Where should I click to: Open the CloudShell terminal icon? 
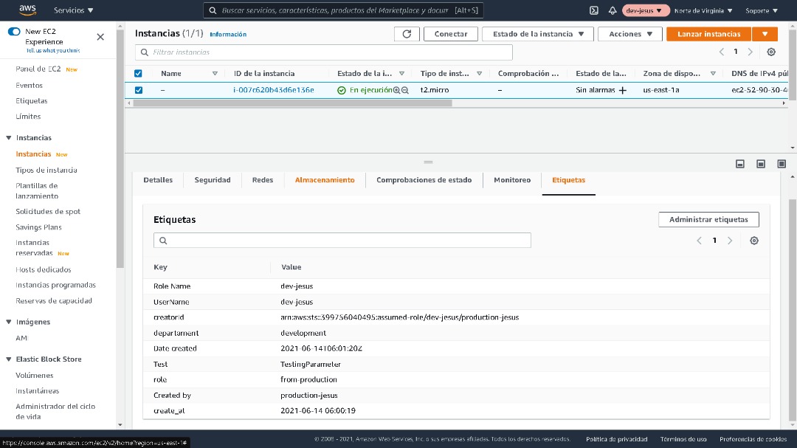click(x=593, y=10)
